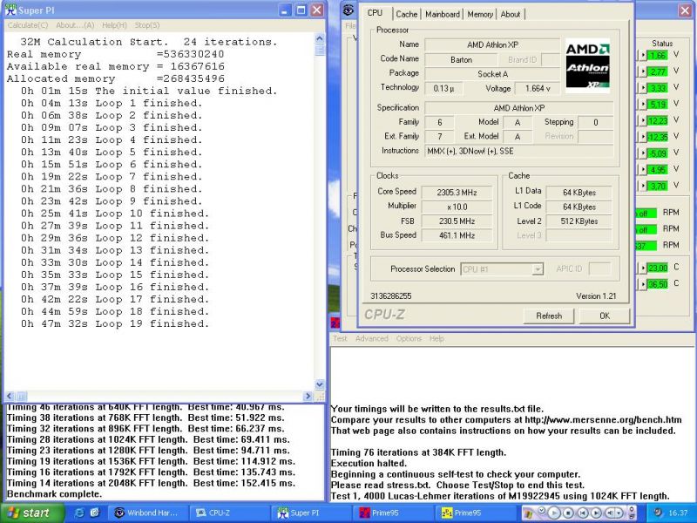The width and height of the screenshot is (697, 523).
Task: Open the About...(A) menu in Super PI
Action: click(75, 25)
